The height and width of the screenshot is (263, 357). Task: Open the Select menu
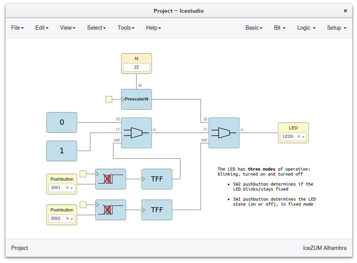click(96, 28)
